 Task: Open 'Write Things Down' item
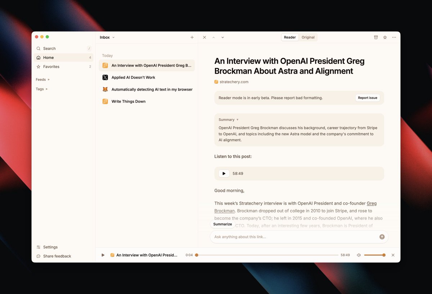pyautogui.click(x=147, y=101)
